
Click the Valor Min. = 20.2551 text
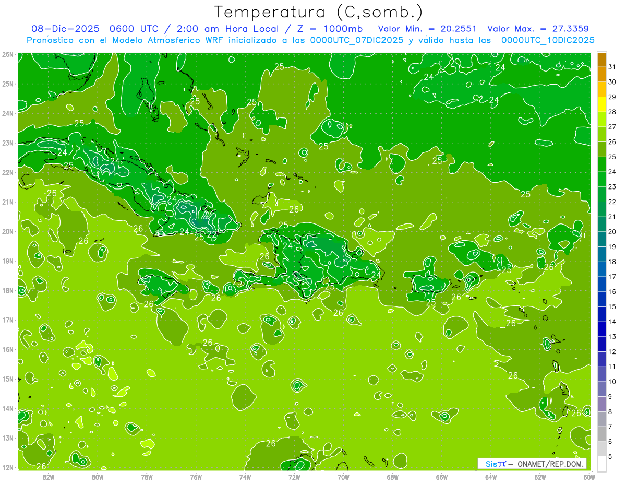[427, 29]
